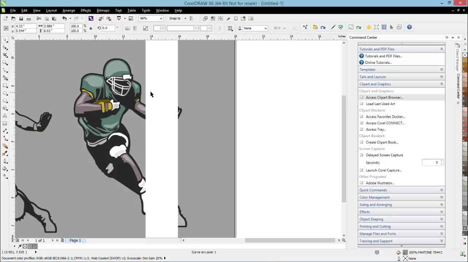
Task: Open the Snap to dropdown
Action: 185,18
